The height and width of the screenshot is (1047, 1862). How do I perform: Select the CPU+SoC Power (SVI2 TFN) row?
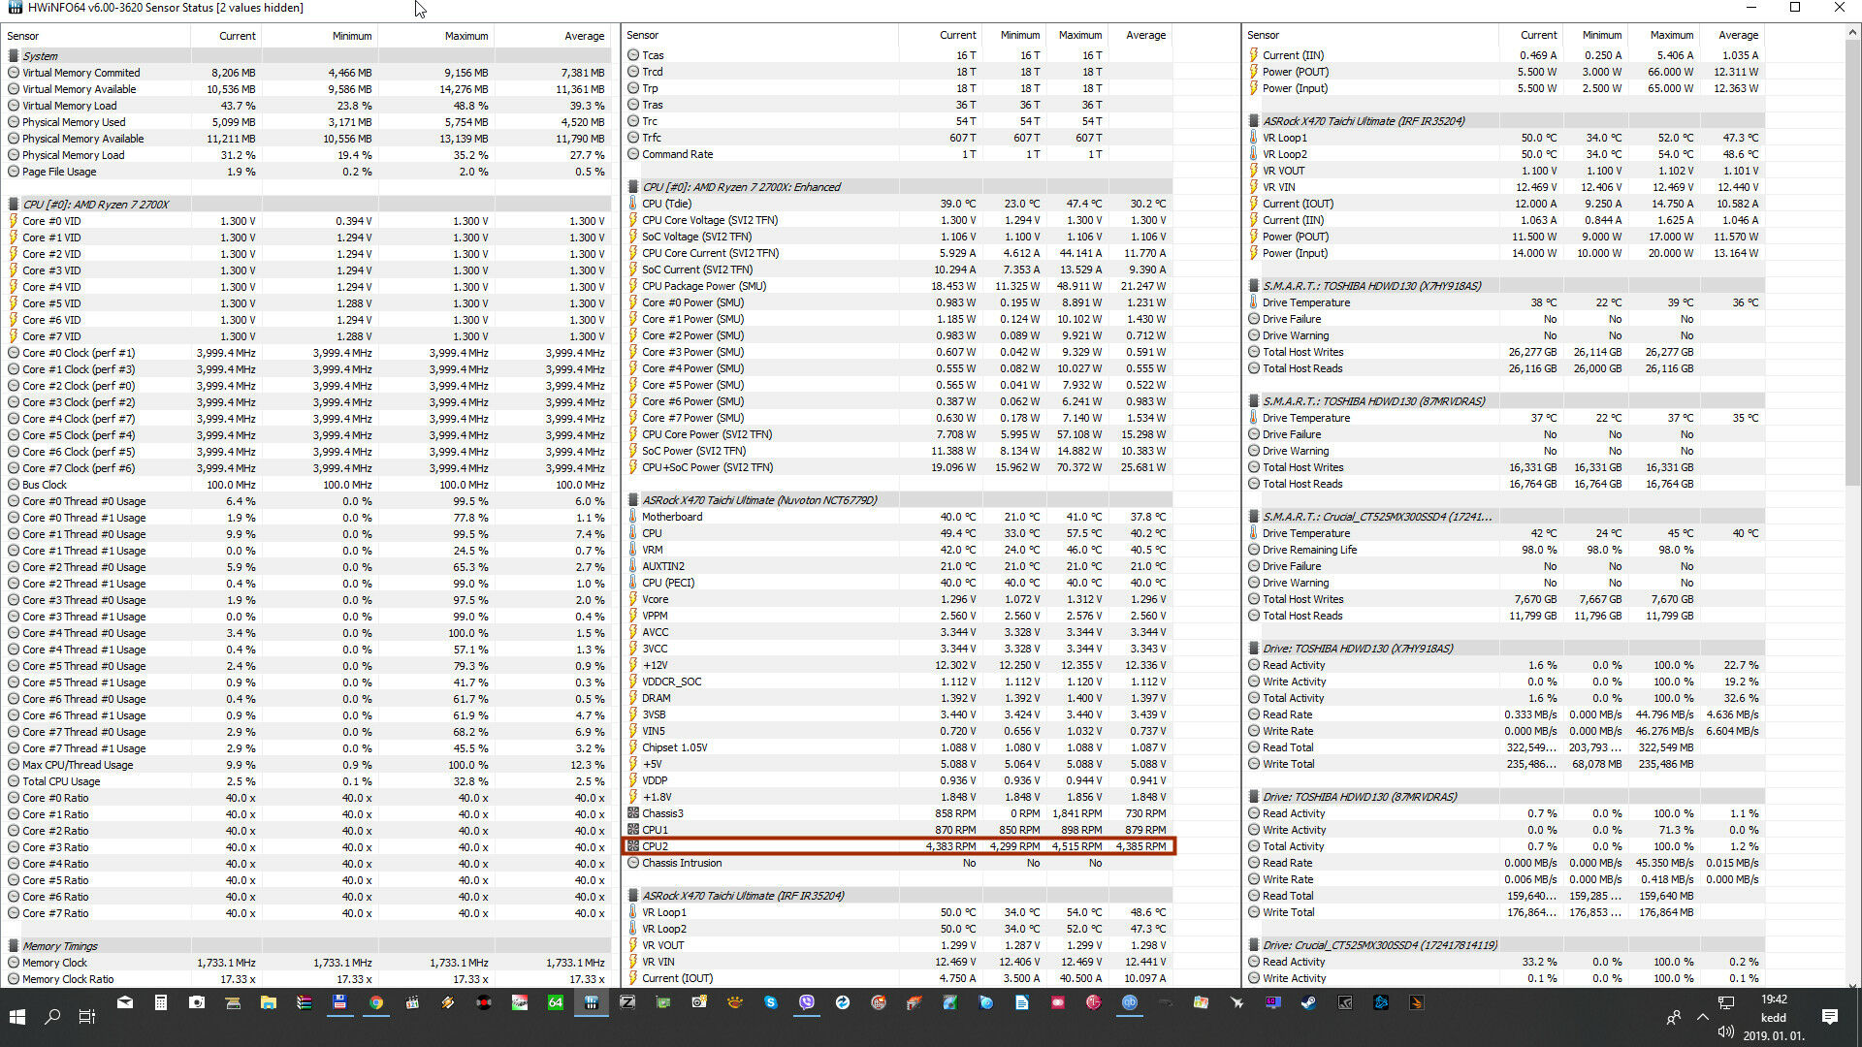897,467
